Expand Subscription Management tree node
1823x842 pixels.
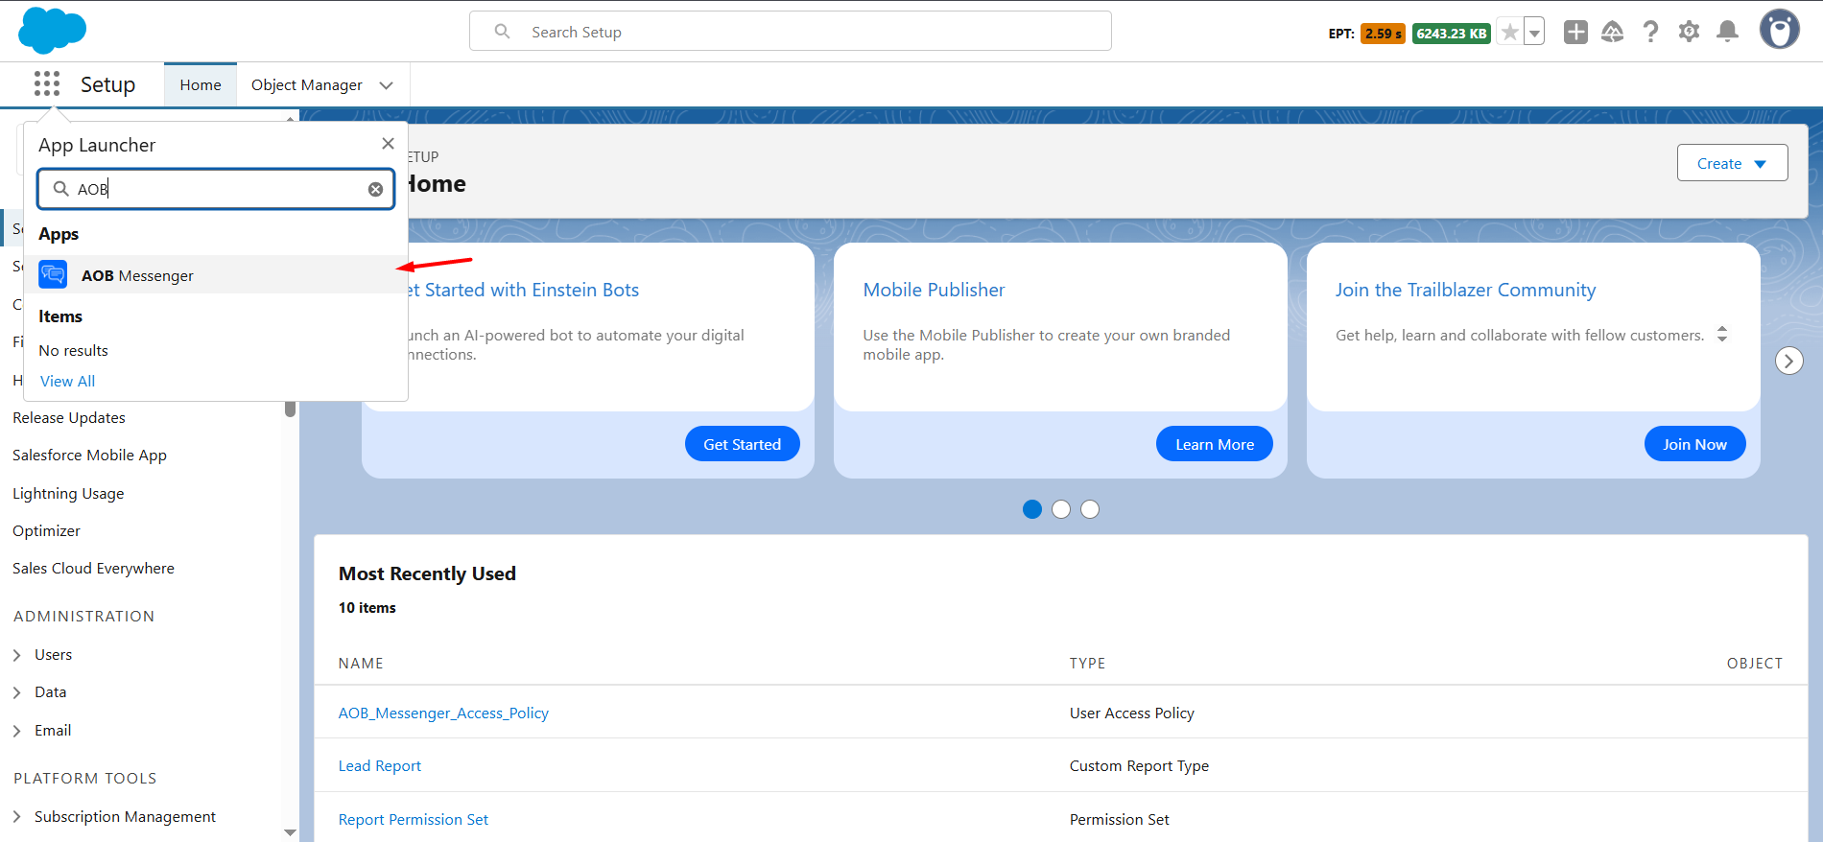coord(17,817)
